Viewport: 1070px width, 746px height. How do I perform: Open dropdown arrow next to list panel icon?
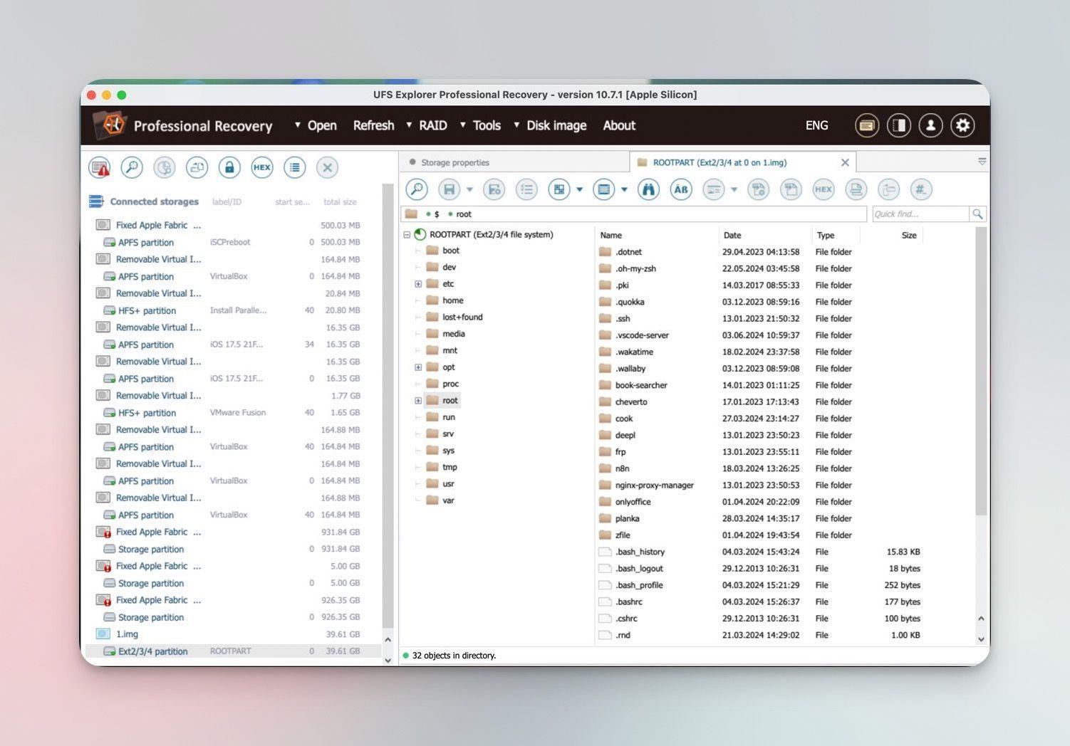(624, 189)
